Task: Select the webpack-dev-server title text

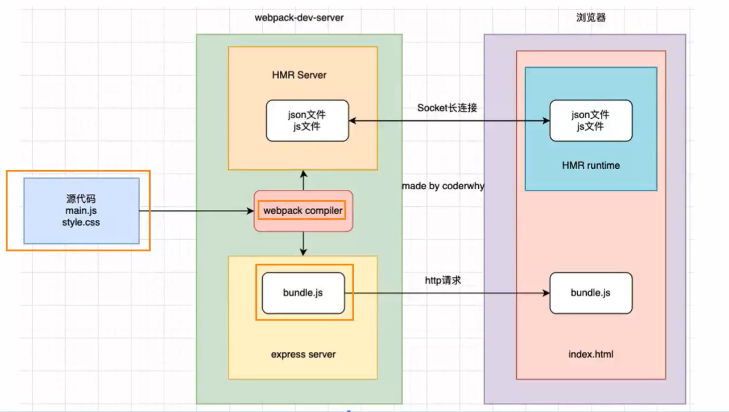Action: 299,18
